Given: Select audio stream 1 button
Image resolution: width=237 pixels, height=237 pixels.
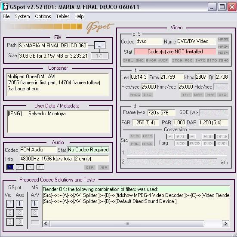Looking at the screenshot, I should (x=10, y=167).
